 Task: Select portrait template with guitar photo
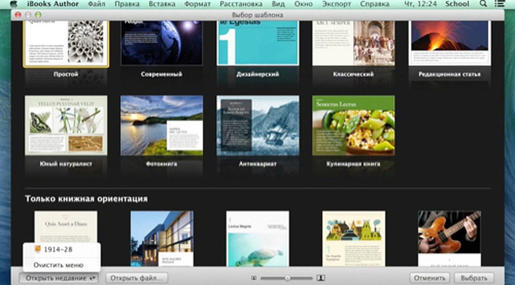pyautogui.click(x=450, y=238)
